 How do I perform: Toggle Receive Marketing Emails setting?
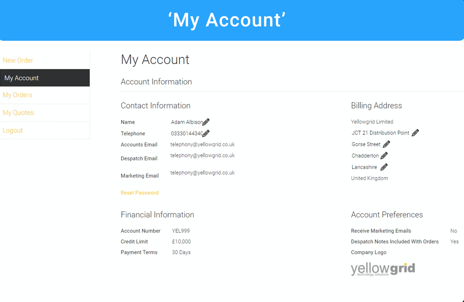pos(454,231)
